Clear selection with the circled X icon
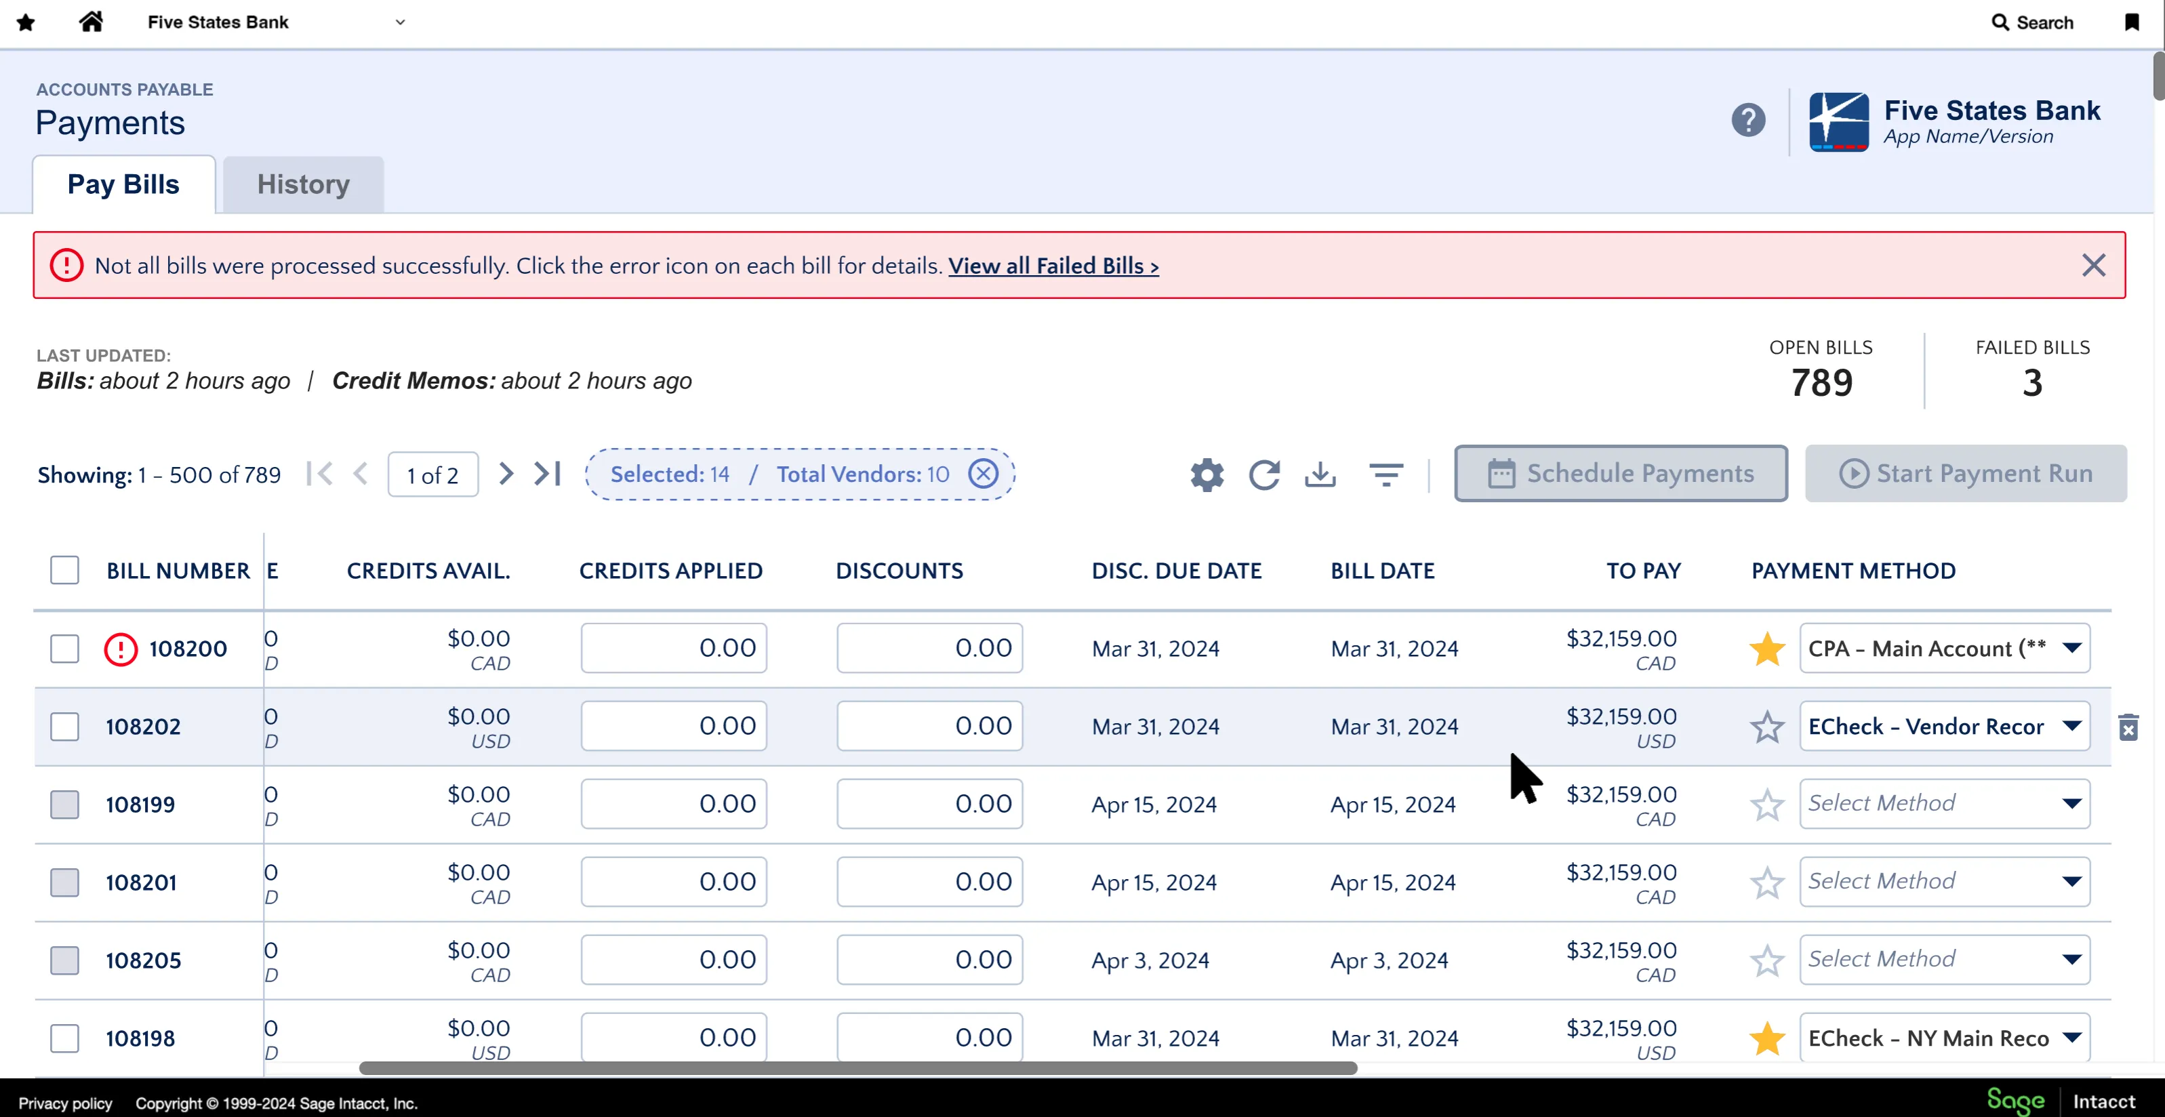This screenshot has height=1117, width=2165. pos(984,474)
